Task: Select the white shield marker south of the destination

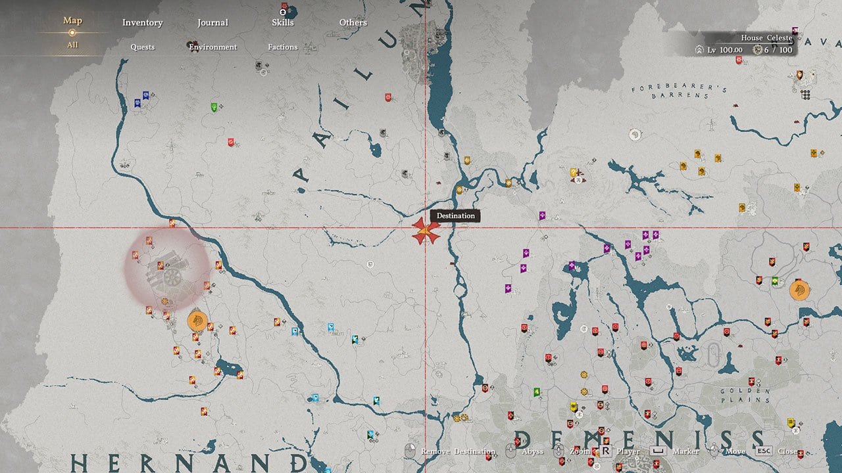Action: tap(371, 265)
